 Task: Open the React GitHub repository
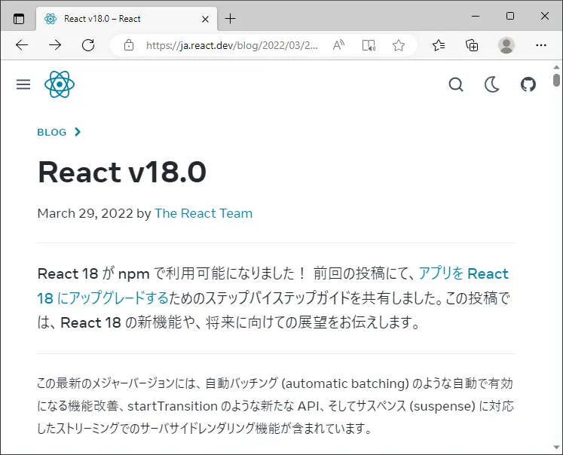(x=528, y=84)
